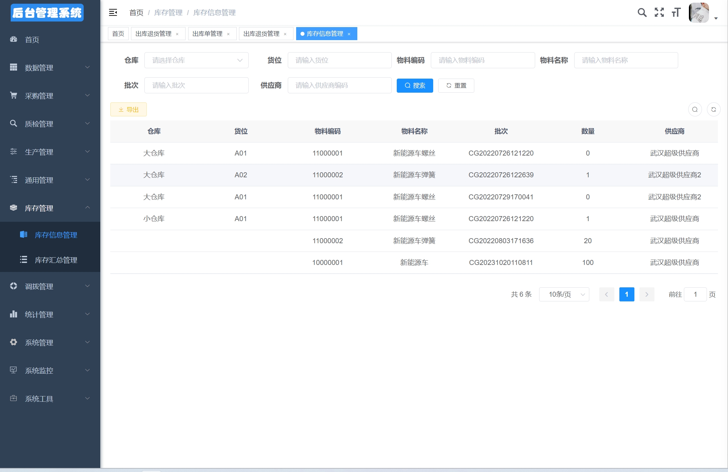Open the header search magnifier icon
Viewport: 728px width, 472px height.
click(x=642, y=13)
